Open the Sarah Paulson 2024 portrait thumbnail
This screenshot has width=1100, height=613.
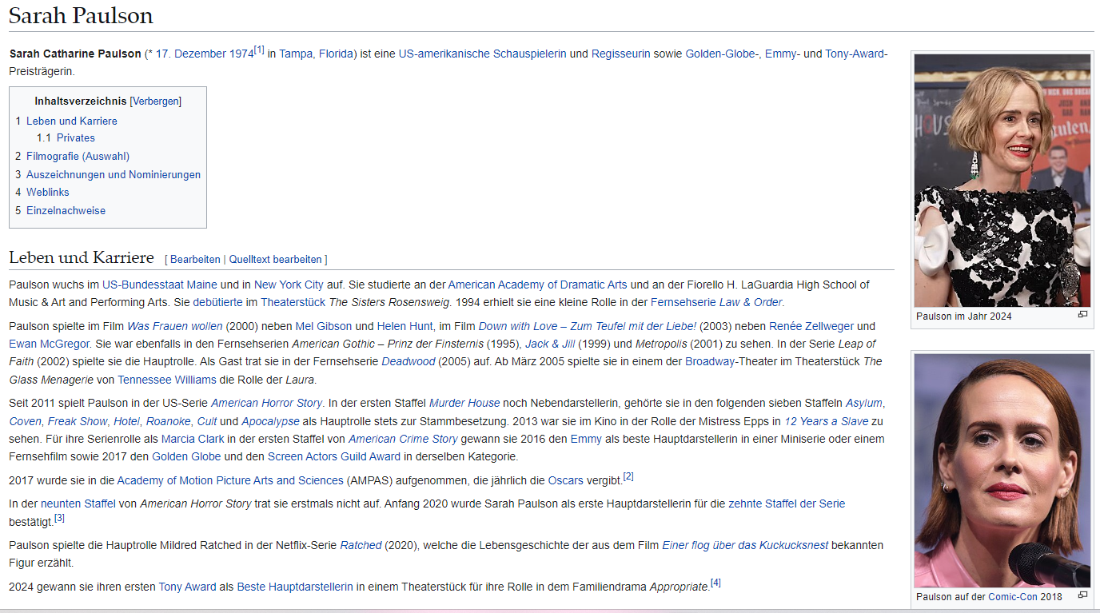[x=1002, y=180]
